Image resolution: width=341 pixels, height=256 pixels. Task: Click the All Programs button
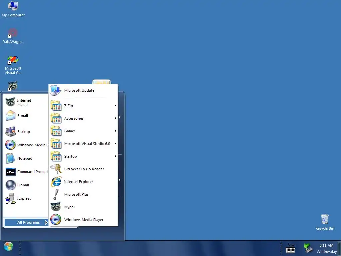click(26, 222)
